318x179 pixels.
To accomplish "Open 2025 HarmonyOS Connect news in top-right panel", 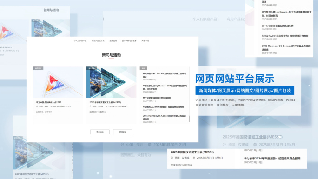I will point(286,47).
